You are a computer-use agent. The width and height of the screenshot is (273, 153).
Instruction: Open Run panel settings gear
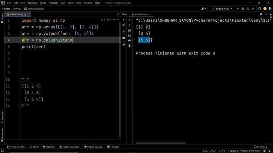pyautogui.click(x=261, y=14)
